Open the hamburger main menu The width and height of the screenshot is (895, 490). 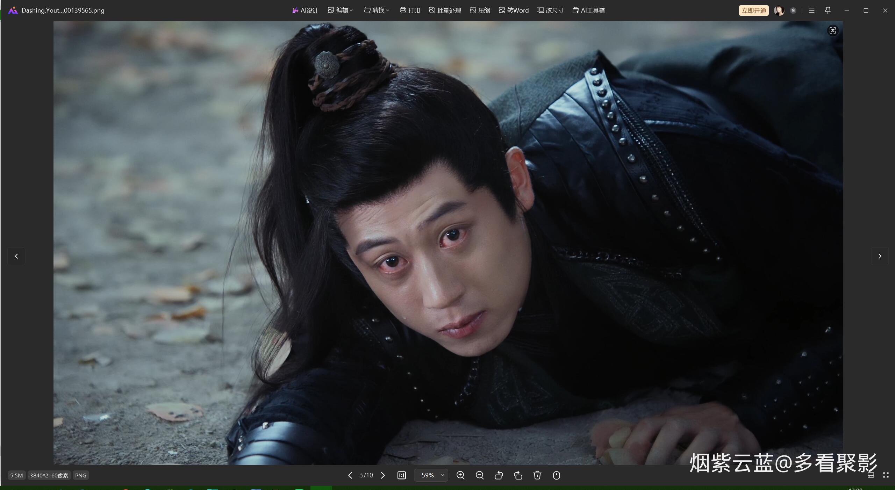tap(812, 10)
